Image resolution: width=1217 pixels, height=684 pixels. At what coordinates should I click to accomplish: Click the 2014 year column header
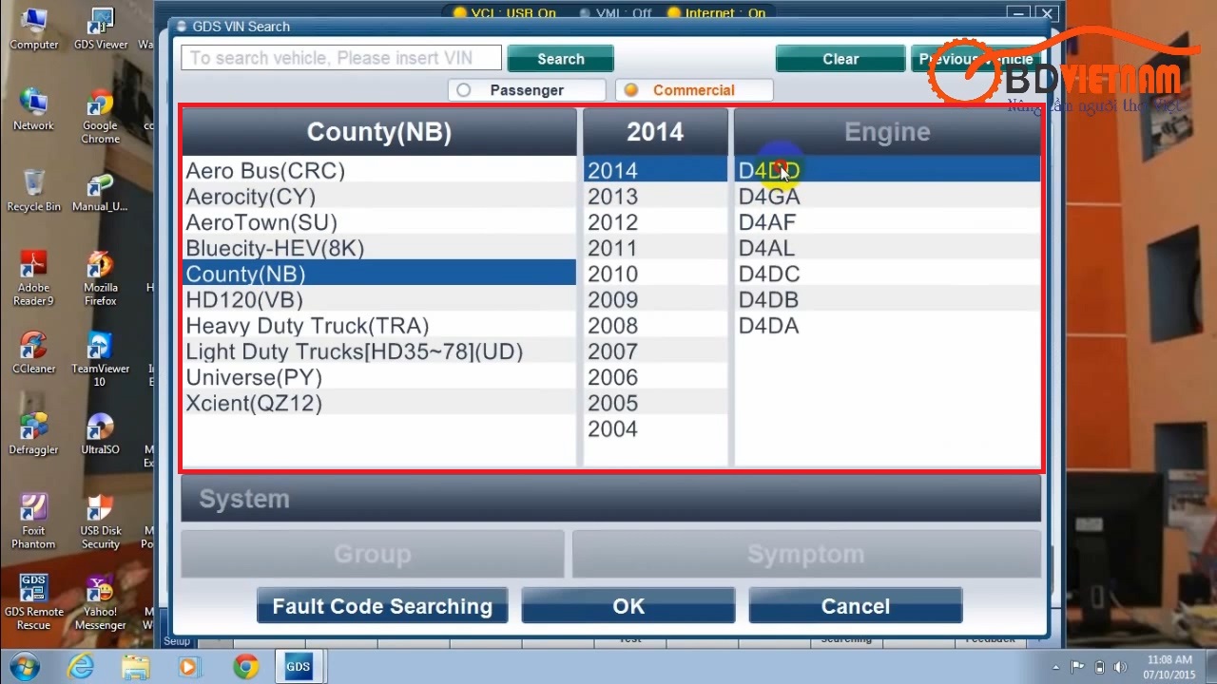click(655, 132)
